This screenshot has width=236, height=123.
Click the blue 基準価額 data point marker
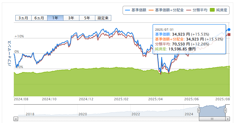229,29
